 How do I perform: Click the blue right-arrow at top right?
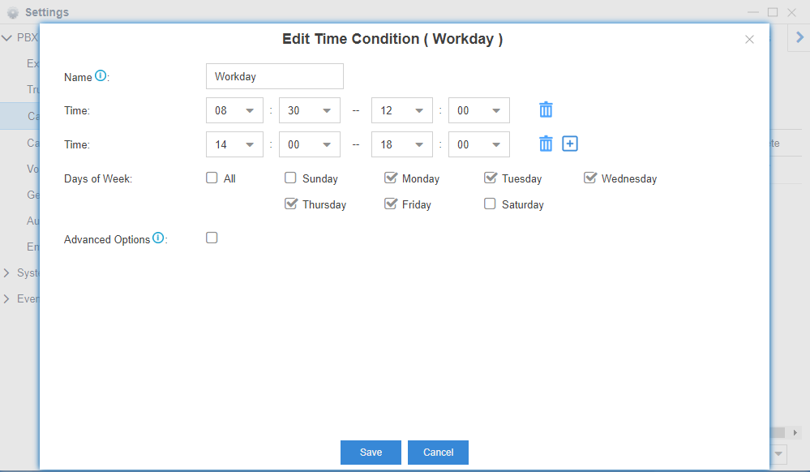click(x=799, y=37)
